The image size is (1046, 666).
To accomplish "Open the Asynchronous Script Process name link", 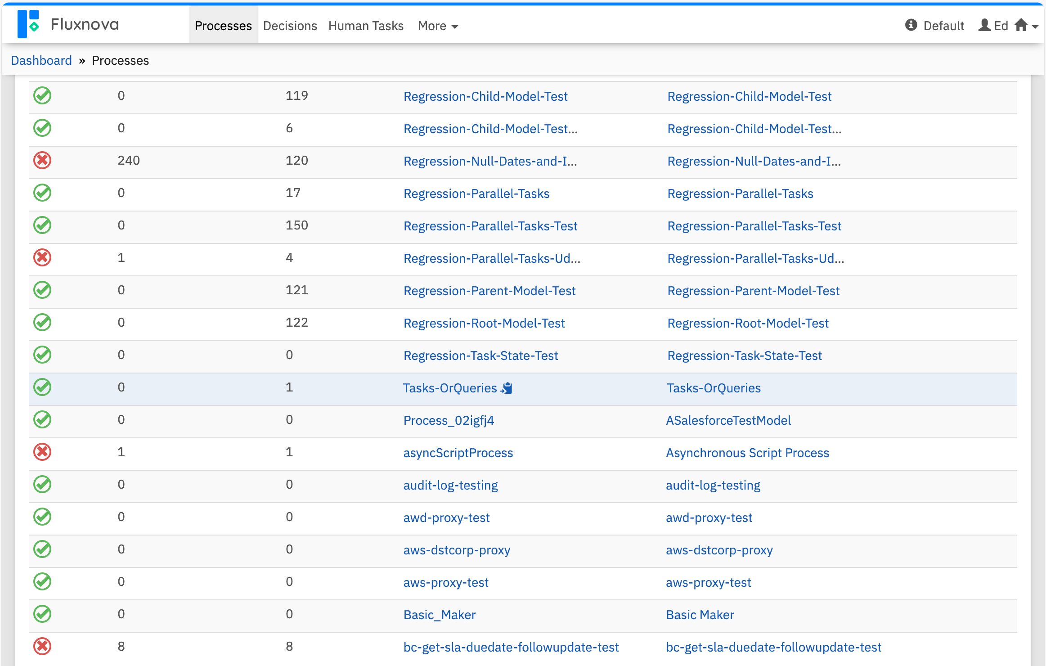I will click(747, 453).
